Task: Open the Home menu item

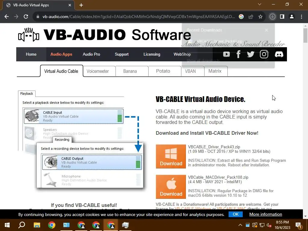Action: [31, 54]
